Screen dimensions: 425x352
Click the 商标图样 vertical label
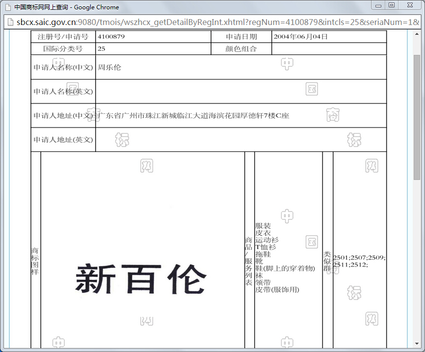[35, 261]
